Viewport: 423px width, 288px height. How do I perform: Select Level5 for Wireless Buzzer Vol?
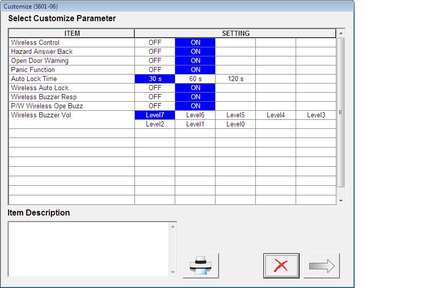coord(236,115)
